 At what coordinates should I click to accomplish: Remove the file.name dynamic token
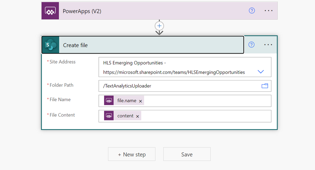click(x=141, y=101)
